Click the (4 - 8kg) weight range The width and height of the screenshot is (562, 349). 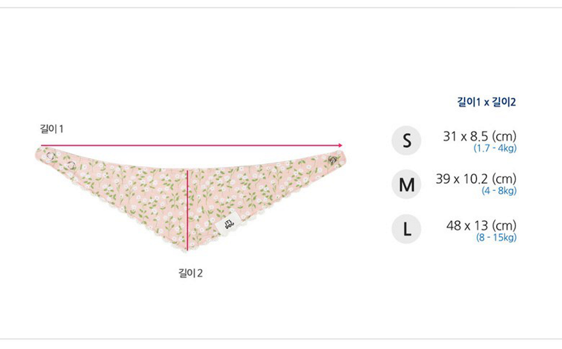coord(499,191)
